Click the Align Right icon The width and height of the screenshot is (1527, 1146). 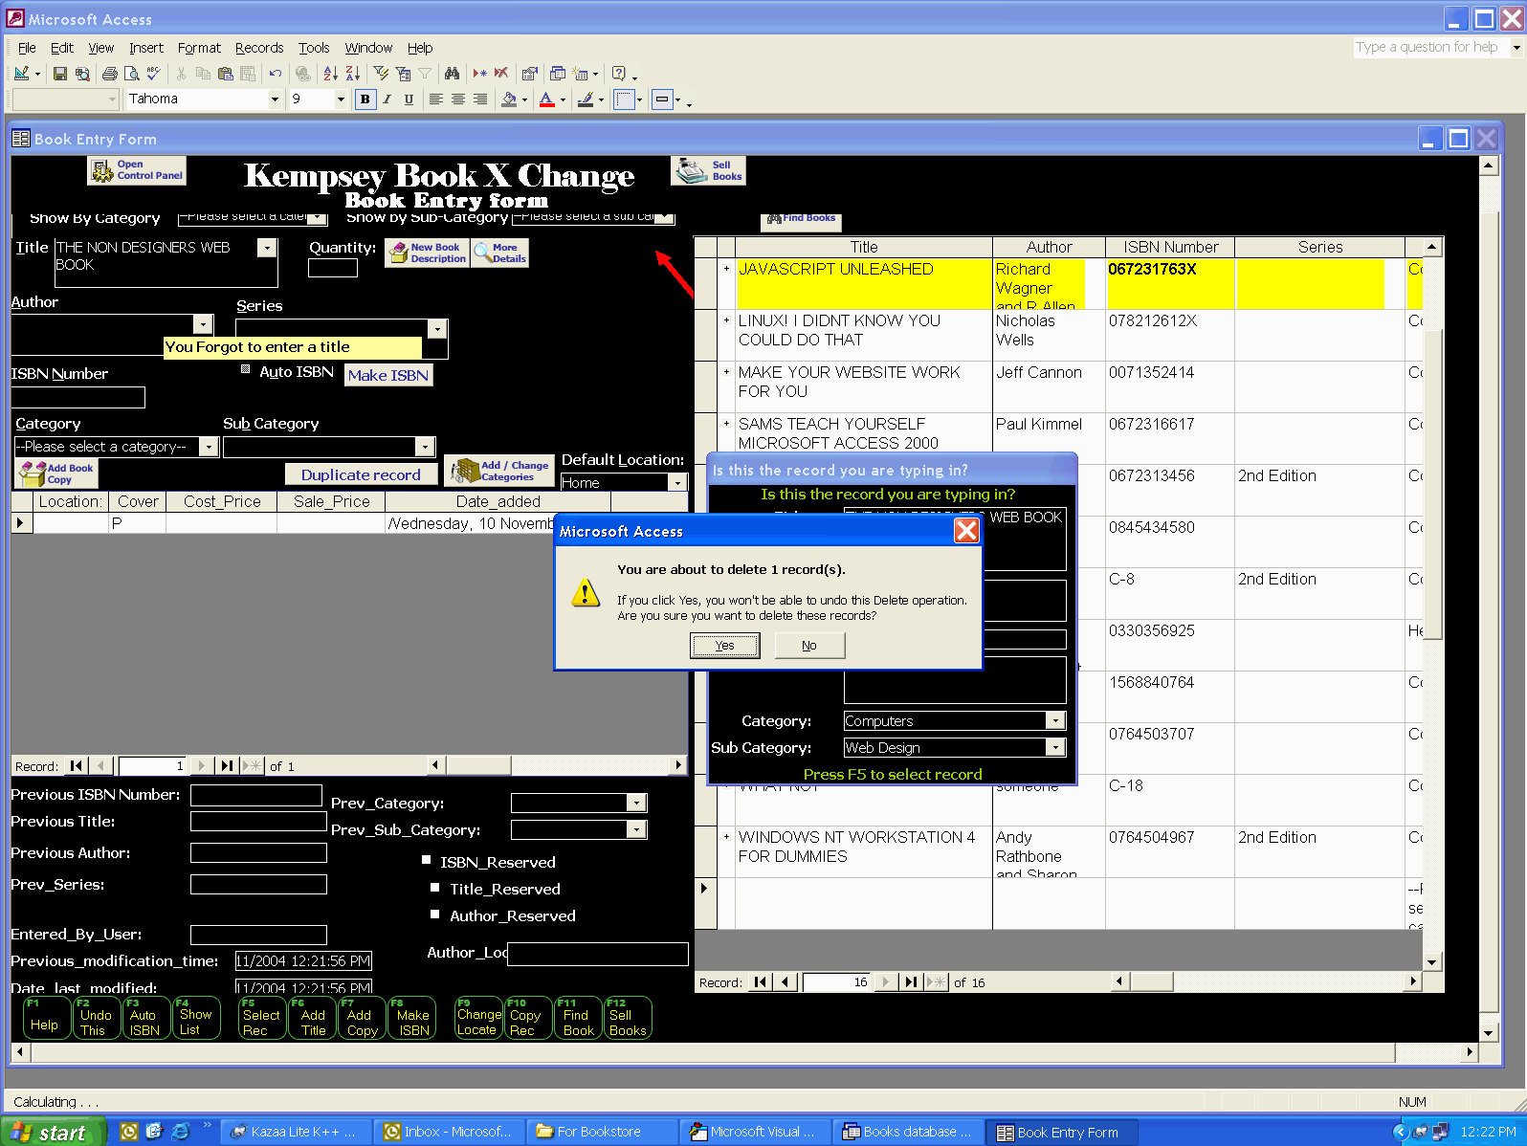(479, 99)
